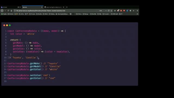The height and width of the screenshot is (98, 174).
Task: Click the red close dot on code window
Action: click(x=4, y=25)
